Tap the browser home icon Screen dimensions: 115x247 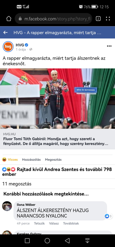pos(9,19)
